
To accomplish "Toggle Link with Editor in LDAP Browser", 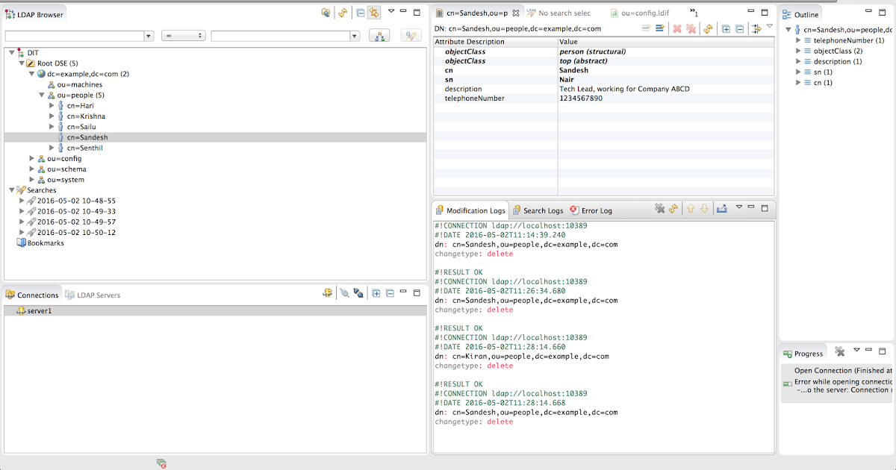I will pyautogui.click(x=373, y=13).
